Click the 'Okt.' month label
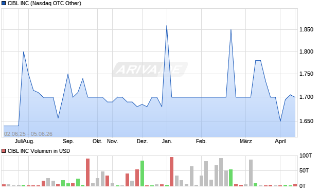Screen dimensions: 319x191 click(x=97, y=141)
